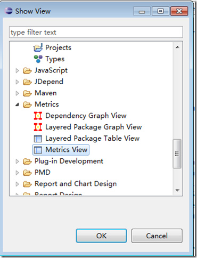Click the Dependency Graph View icon
The height and width of the screenshot is (258, 197).
click(38, 116)
